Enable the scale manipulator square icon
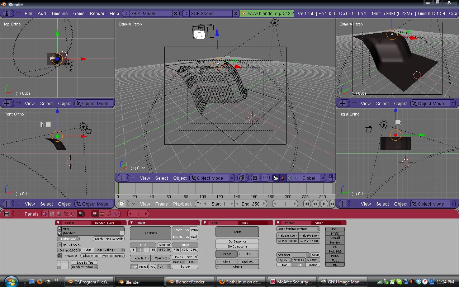This screenshot has height=287, width=459. (x=297, y=178)
